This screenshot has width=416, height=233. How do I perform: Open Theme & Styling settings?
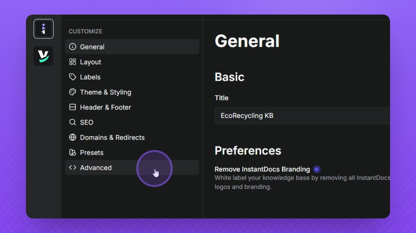[x=105, y=92]
